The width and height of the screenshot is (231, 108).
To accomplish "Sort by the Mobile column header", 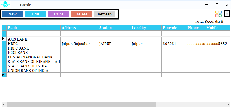I will 218,28.
